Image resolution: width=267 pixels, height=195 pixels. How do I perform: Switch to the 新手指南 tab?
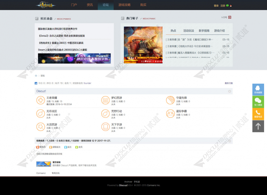pyautogui.click(x=204, y=31)
